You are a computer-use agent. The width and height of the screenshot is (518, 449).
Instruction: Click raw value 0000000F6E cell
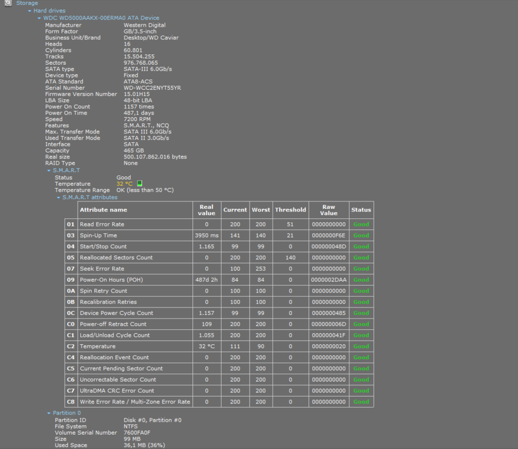click(x=329, y=236)
